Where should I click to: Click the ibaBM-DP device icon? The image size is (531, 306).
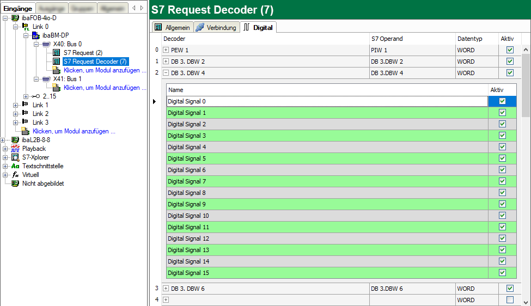click(x=36, y=35)
